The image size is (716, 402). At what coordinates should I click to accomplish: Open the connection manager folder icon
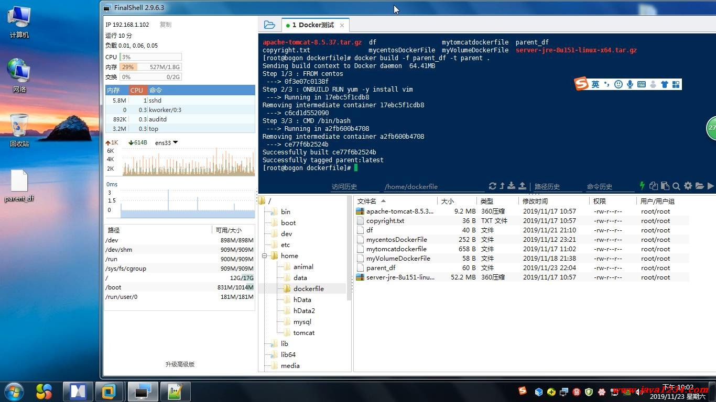point(269,25)
